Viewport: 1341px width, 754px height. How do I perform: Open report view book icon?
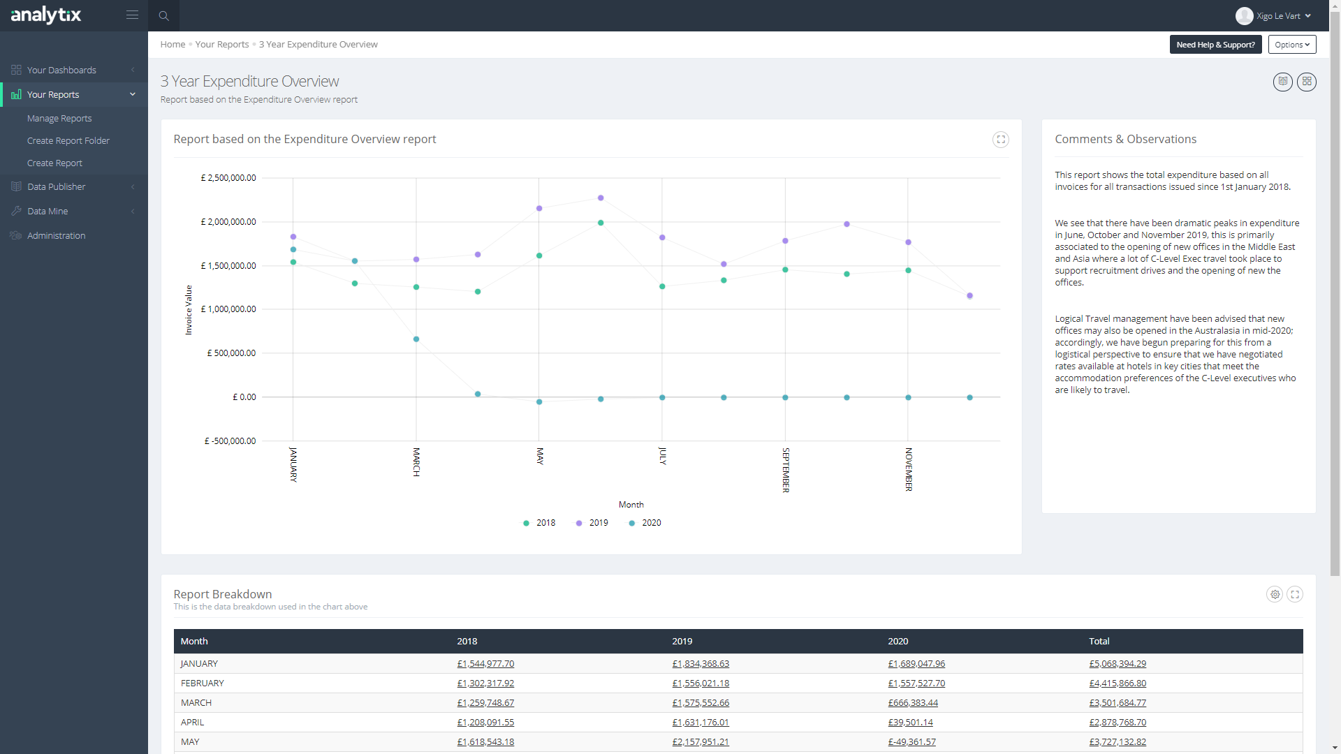tap(1283, 82)
